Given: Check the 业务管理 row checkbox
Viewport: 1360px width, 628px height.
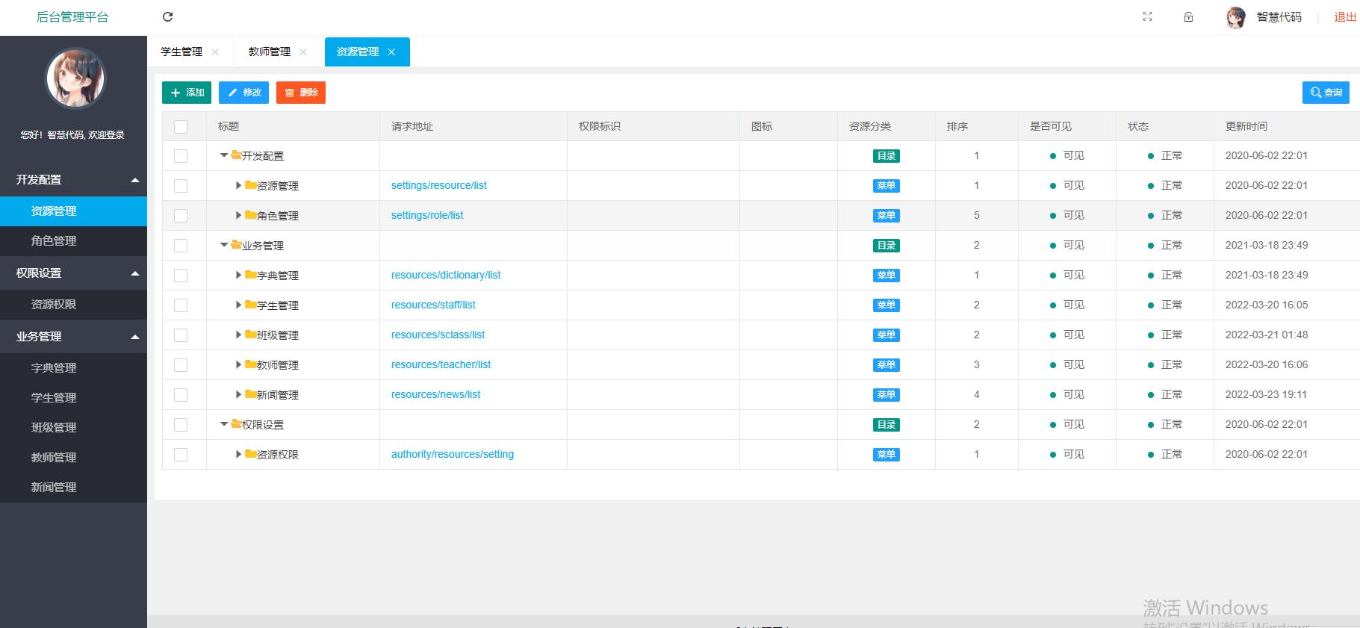Looking at the screenshot, I should [x=181, y=246].
